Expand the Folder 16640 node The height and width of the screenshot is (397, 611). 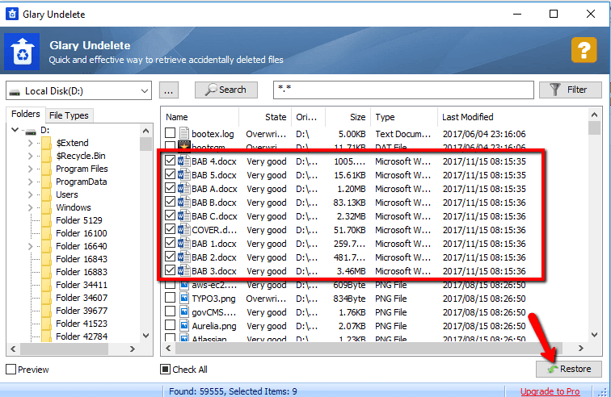click(31, 246)
